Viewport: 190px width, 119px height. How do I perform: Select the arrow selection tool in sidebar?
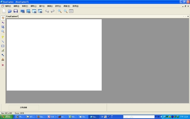coord(3,23)
